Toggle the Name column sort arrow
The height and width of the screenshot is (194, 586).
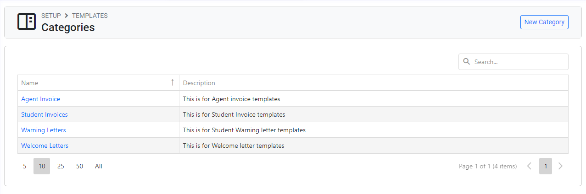click(x=173, y=82)
